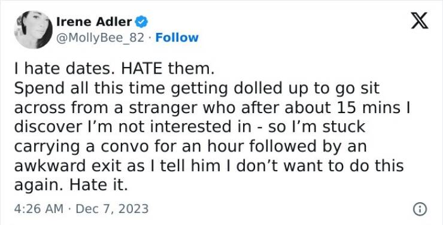Image resolution: width=443 pixels, height=225 pixels.
Task: Click the capitalized word HATE
Action: coord(142,69)
